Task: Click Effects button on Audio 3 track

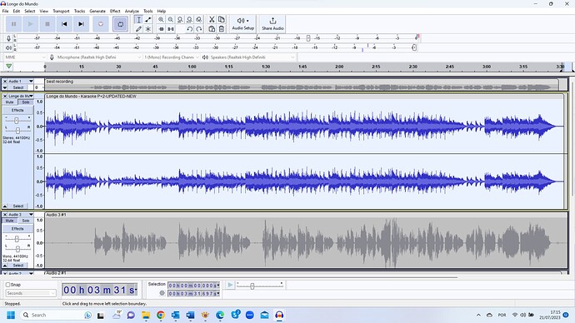Action: coord(17,229)
